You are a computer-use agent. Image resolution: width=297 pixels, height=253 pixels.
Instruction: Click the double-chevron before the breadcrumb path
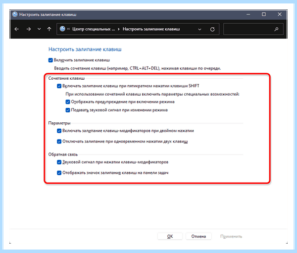coord(68,29)
